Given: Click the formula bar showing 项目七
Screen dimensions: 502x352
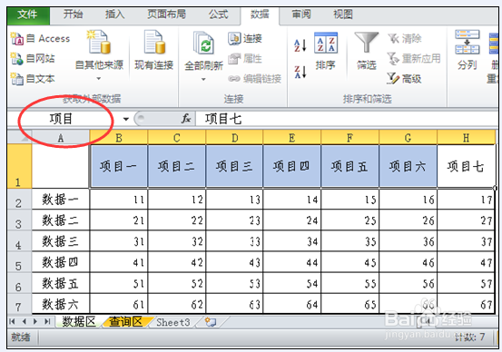Looking at the screenshot, I should [346, 120].
